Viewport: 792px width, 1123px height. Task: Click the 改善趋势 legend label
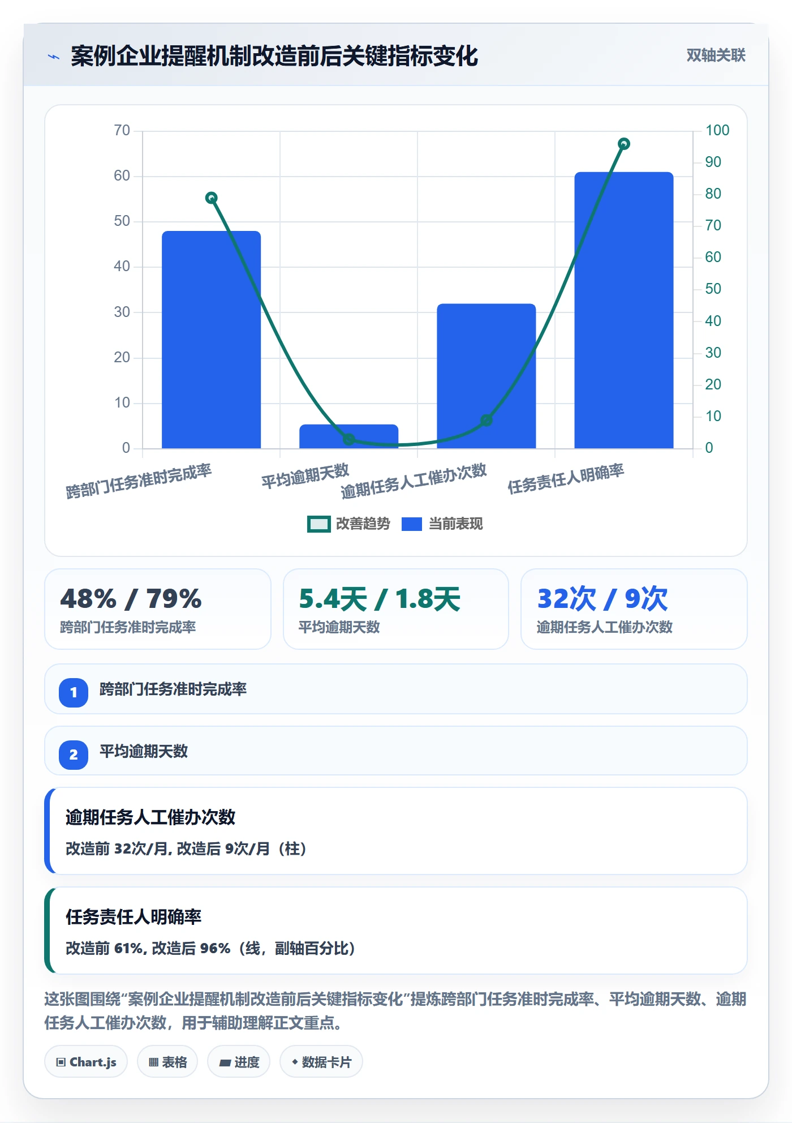coord(363,524)
